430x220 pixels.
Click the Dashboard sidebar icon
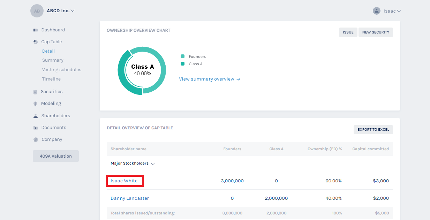[x=36, y=30]
